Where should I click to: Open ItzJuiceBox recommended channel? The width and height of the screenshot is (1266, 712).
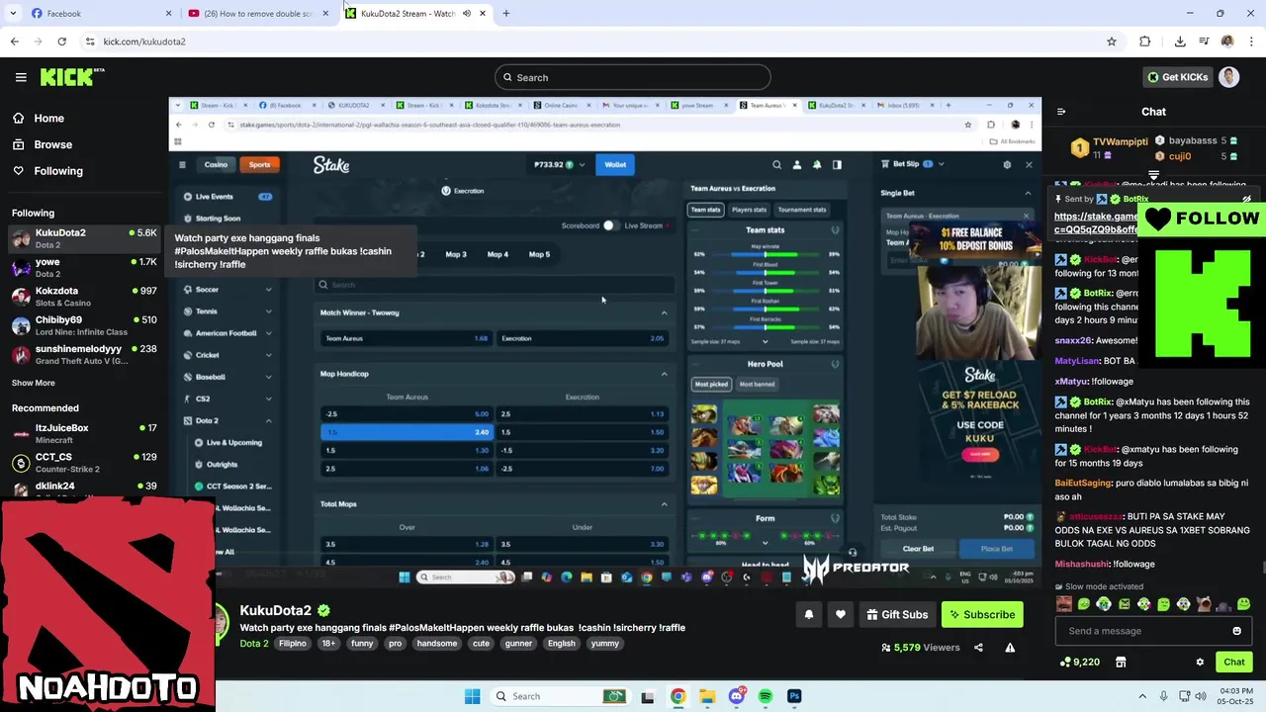pos(84,433)
